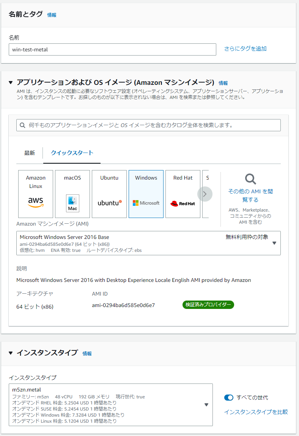
Task: Click the 無料利用枠の対象 label
Action: (x=247, y=237)
